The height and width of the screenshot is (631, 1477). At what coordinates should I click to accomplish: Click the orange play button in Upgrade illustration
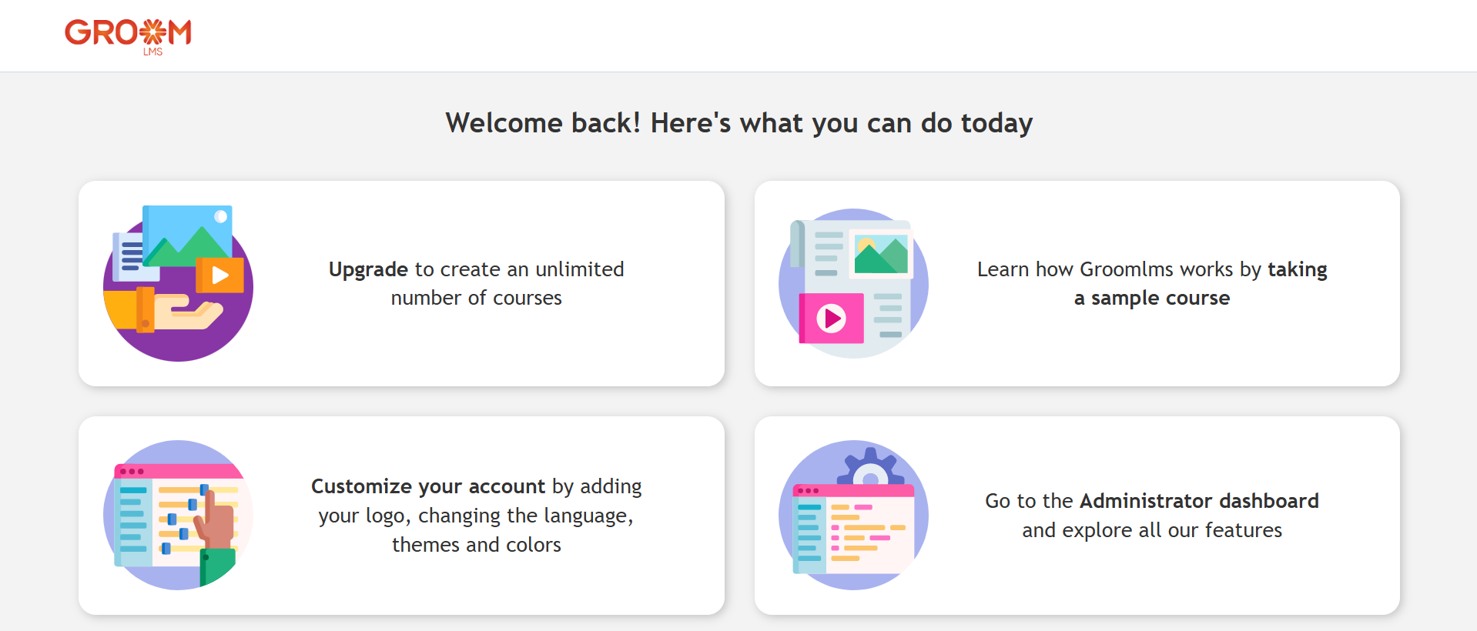click(x=220, y=275)
